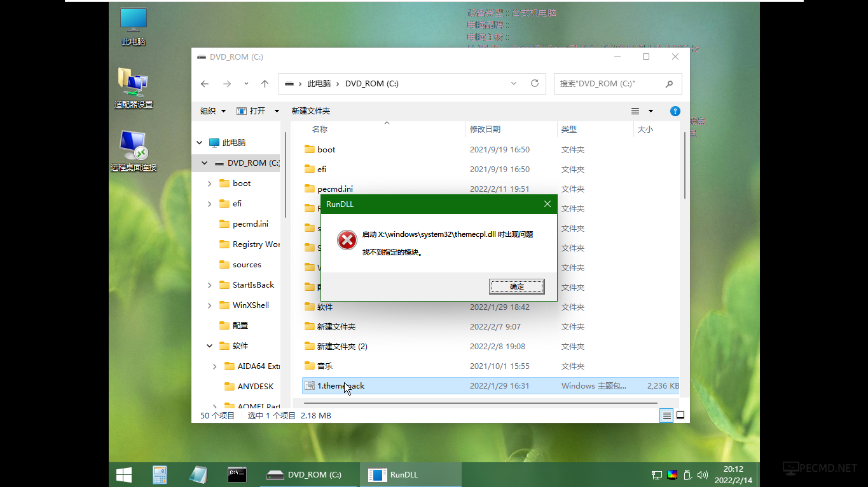Expand the address bar history dropdown
Viewport: 868px width, 487px height.
click(x=514, y=84)
